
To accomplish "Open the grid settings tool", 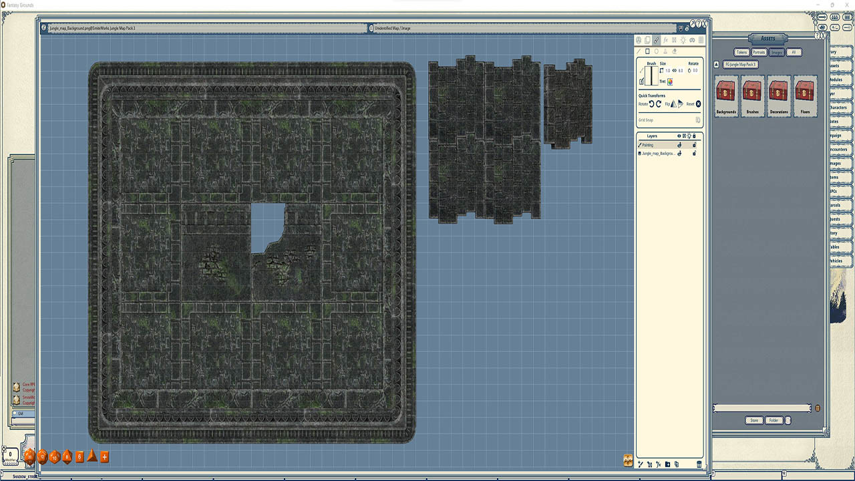I will pyautogui.click(x=701, y=40).
